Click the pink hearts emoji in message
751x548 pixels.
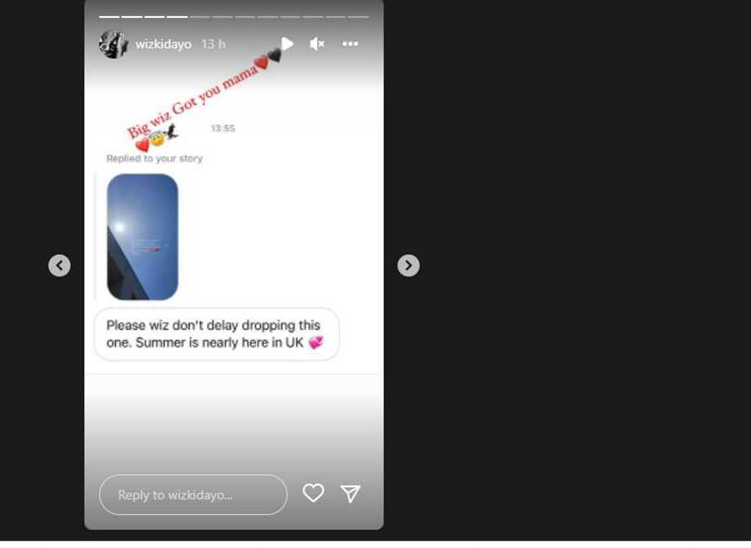pos(316,343)
